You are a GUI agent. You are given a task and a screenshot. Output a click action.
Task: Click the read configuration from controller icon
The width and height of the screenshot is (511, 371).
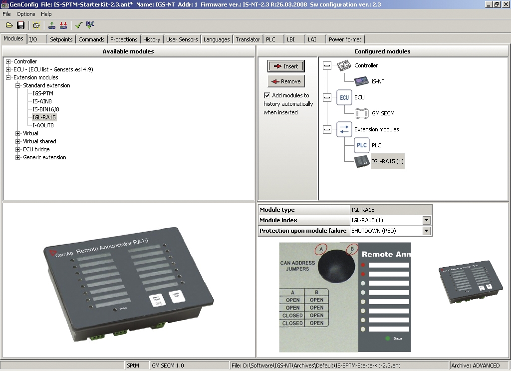(x=63, y=25)
